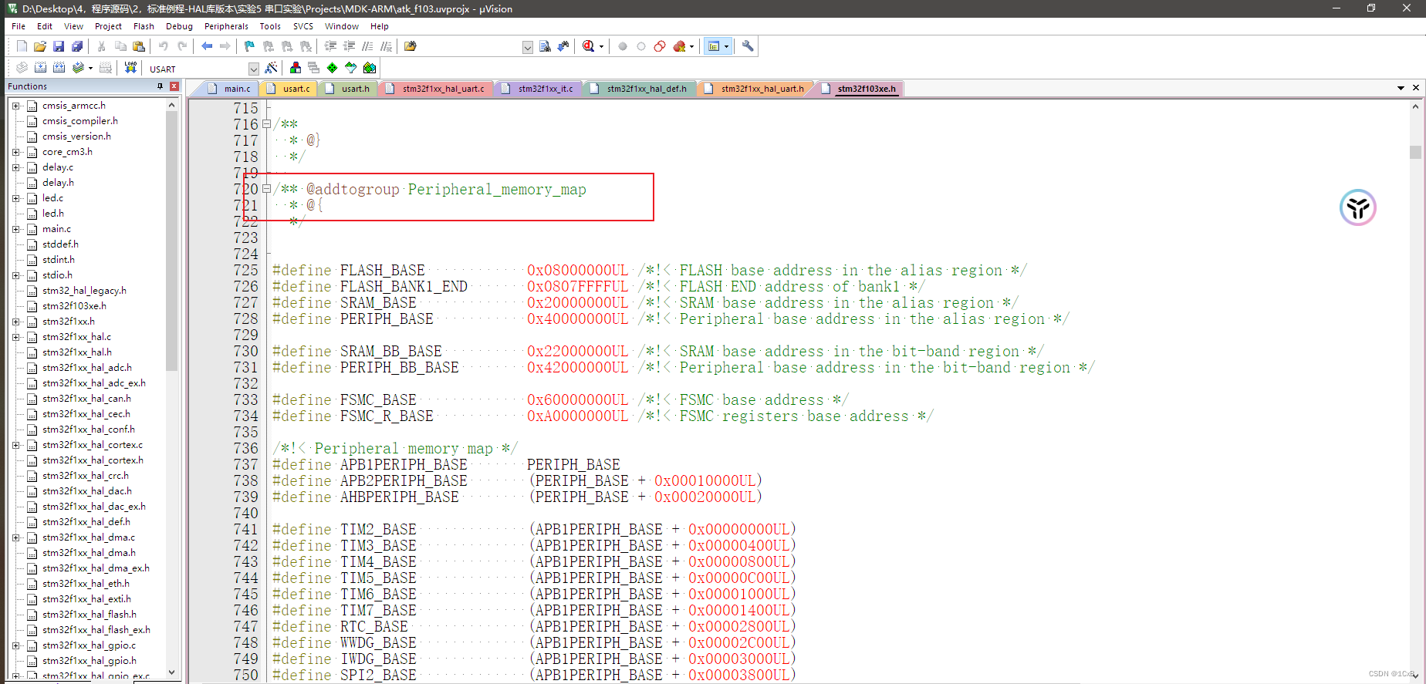The image size is (1426, 684).
Task: Paste from clipboard toolbar icon
Action: point(139,46)
